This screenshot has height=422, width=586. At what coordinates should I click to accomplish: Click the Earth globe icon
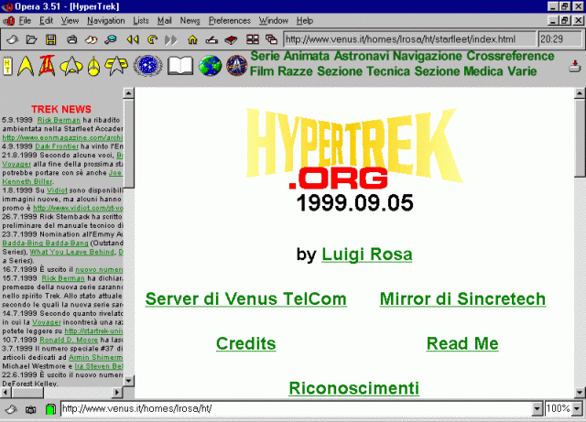pyautogui.click(x=210, y=66)
